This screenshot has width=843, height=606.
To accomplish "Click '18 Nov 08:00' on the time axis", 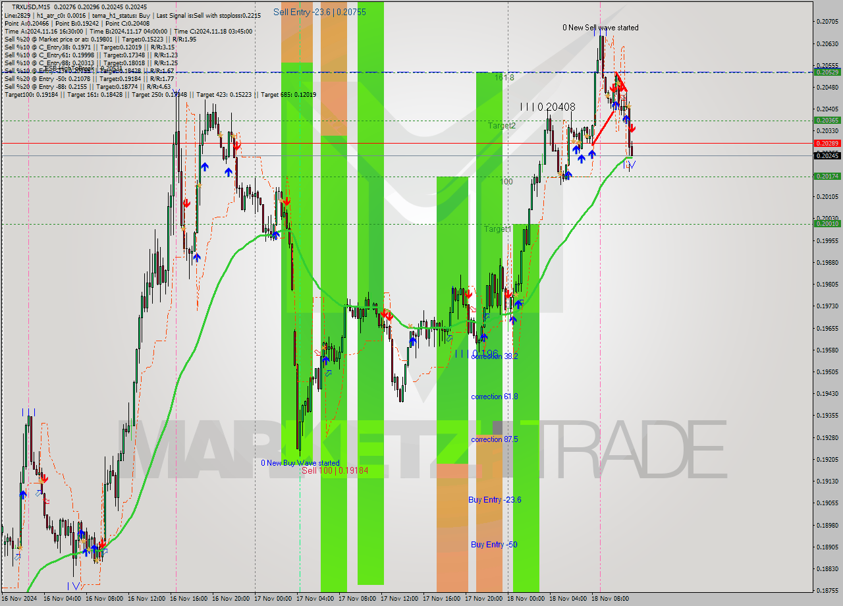I will tap(611, 599).
